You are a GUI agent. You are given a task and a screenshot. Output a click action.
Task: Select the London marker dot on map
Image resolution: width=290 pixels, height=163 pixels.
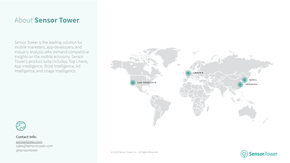point(188,73)
